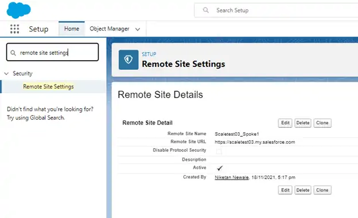Click the Setup app name label

(38, 29)
